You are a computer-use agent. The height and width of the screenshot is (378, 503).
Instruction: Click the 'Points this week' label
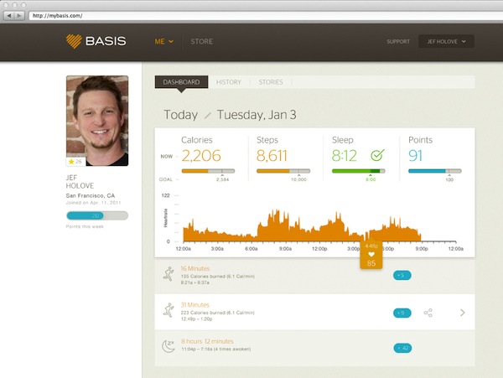click(85, 226)
